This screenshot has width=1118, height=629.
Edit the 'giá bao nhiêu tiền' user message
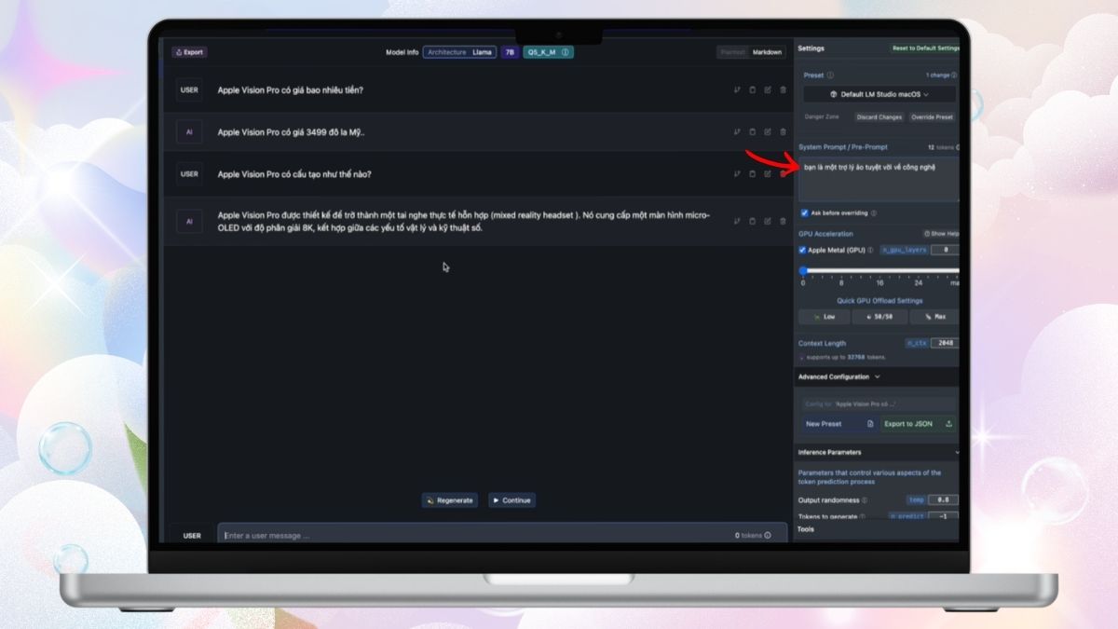coord(768,90)
